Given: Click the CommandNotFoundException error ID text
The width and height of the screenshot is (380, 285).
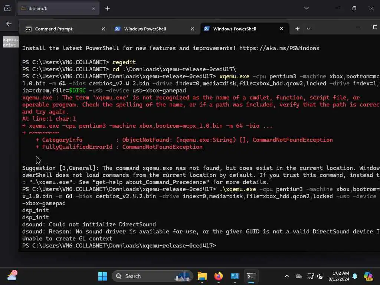Looking at the screenshot, I should [162, 147].
